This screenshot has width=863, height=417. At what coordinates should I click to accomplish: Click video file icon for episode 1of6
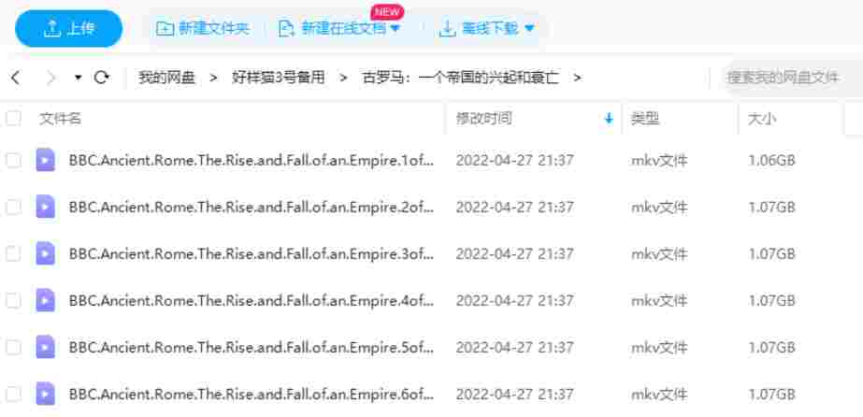tap(45, 160)
